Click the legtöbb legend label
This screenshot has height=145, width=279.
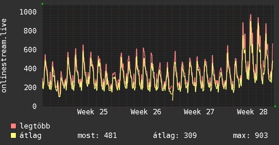[x=35, y=126]
